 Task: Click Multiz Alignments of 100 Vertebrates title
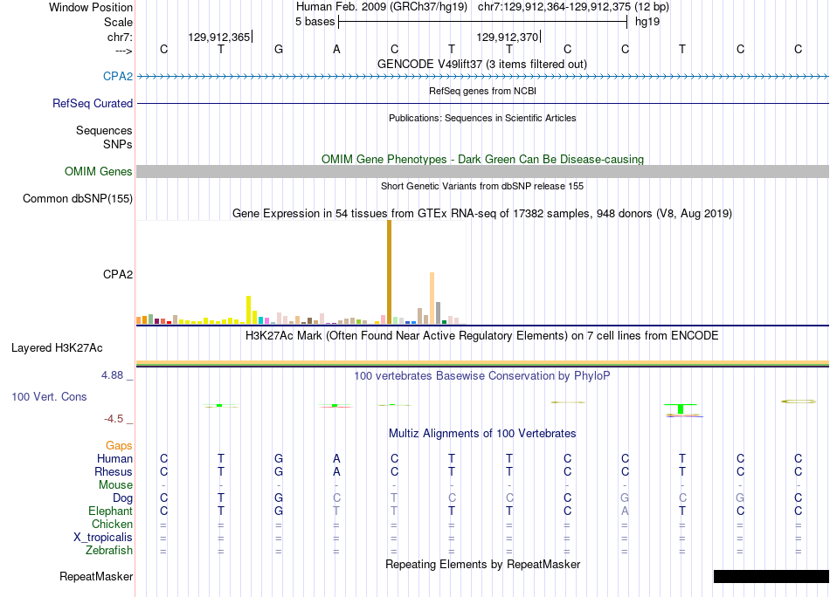[482, 434]
